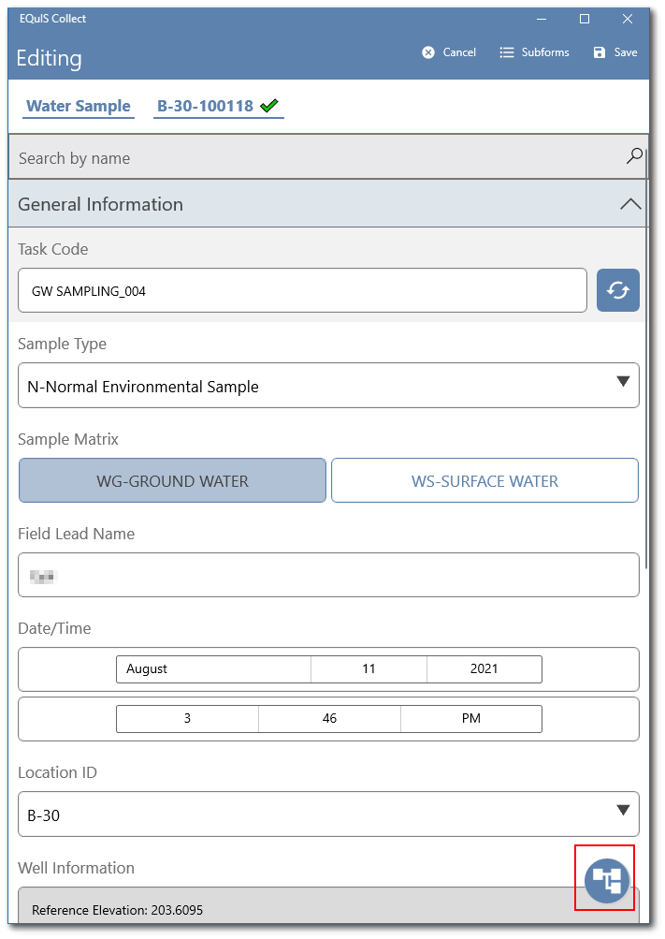Click the Cancel circle-X icon
The image size is (665, 939).
(428, 52)
